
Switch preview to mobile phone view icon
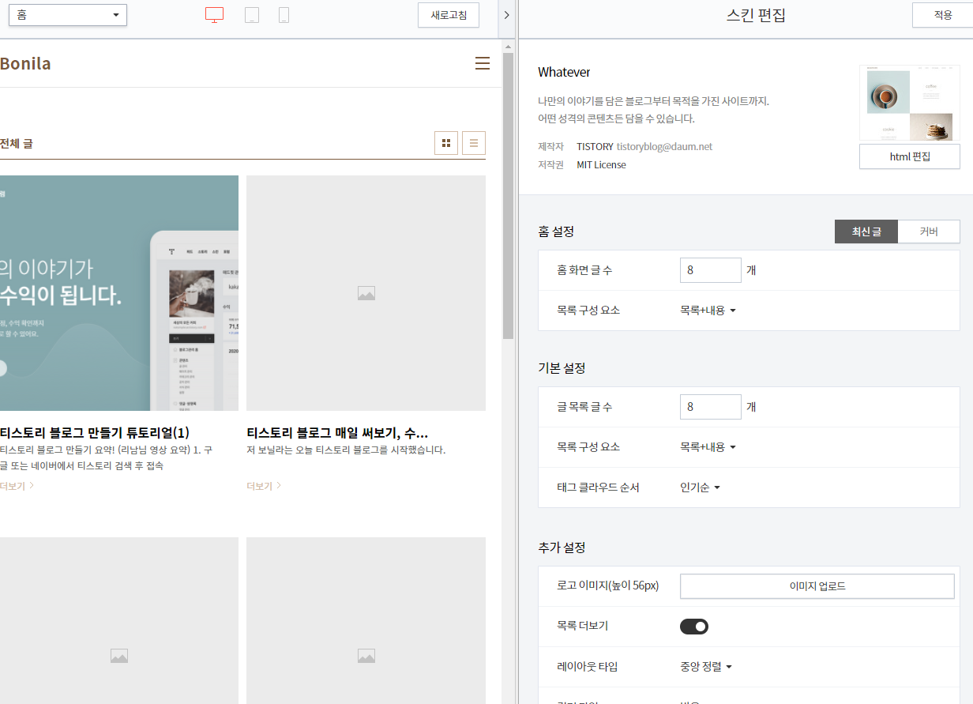point(284,15)
